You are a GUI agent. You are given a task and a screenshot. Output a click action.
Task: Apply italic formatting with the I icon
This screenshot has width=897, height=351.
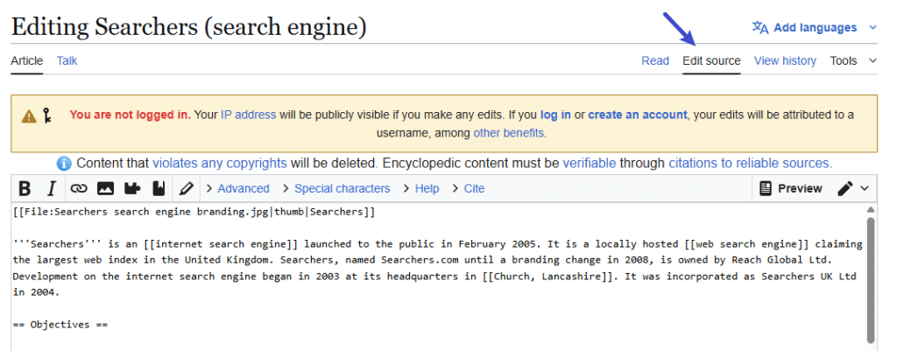(52, 189)
